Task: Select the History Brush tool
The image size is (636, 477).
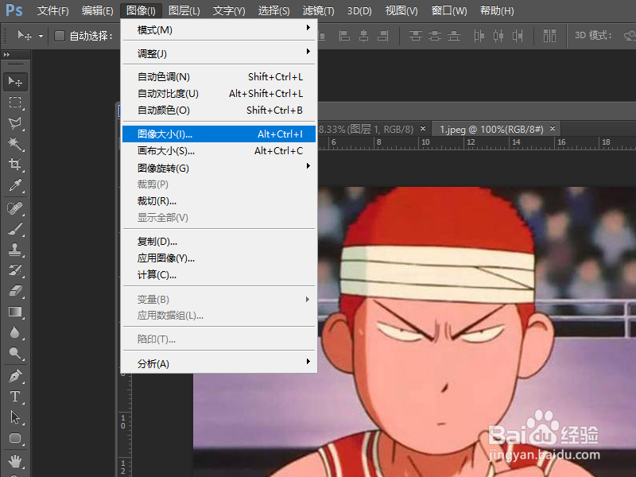Action: tap(15, 270)
